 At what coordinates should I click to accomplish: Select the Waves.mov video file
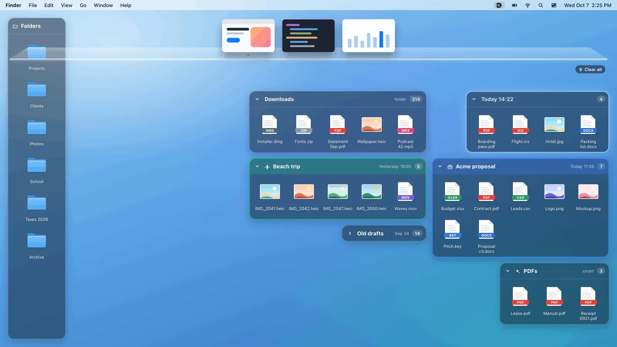click(406, 197)
